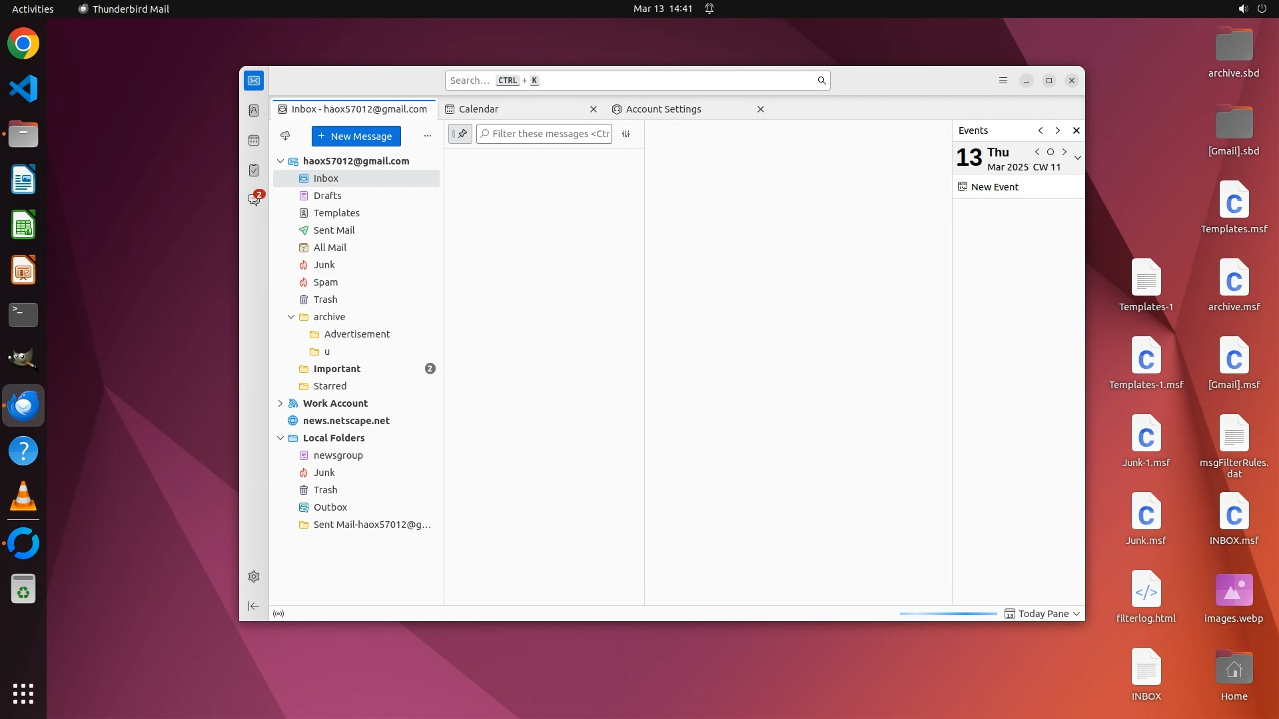The height and width of the screenshot is (719, 1279).
Task: Click the online/offline status icon
Action: pyautogui.click(x=278, y=614)
